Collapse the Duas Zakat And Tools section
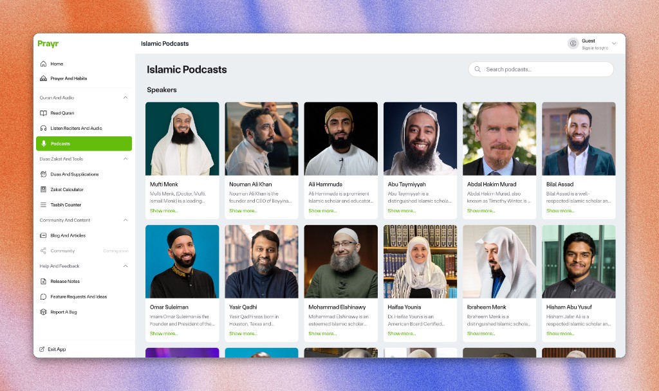This screenshot has width=659, height=391. (125, 159)
